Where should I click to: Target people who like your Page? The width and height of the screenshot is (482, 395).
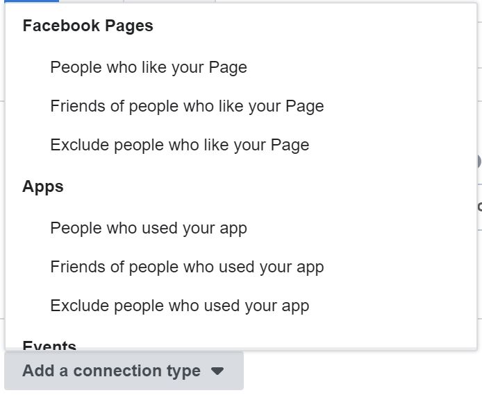149,67
